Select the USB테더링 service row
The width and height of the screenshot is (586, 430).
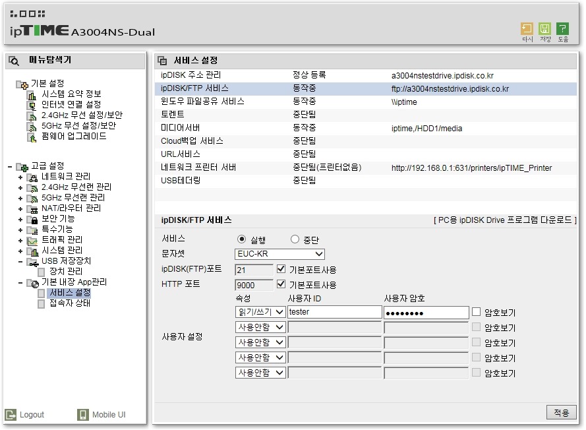tap(365, 181)
